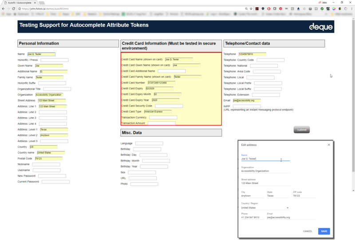Click the URL field under Misc. Data
Screen dimensions: 355x240
point(142,178)
